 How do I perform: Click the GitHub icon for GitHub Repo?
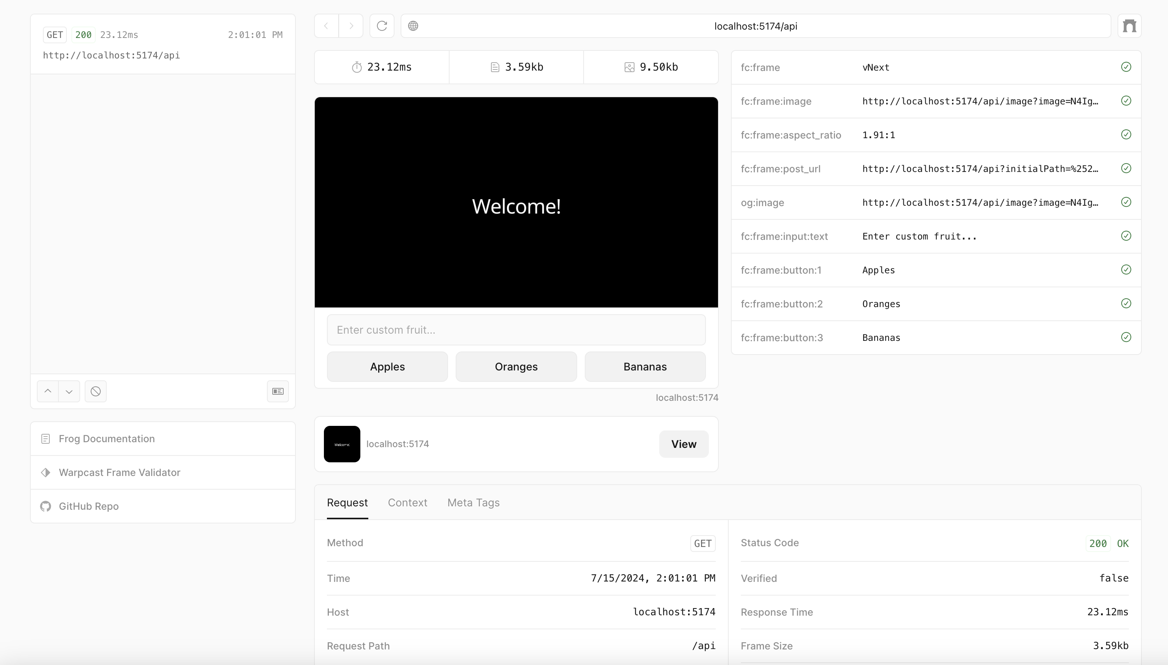pyautogui.click(x=46, y=506)
